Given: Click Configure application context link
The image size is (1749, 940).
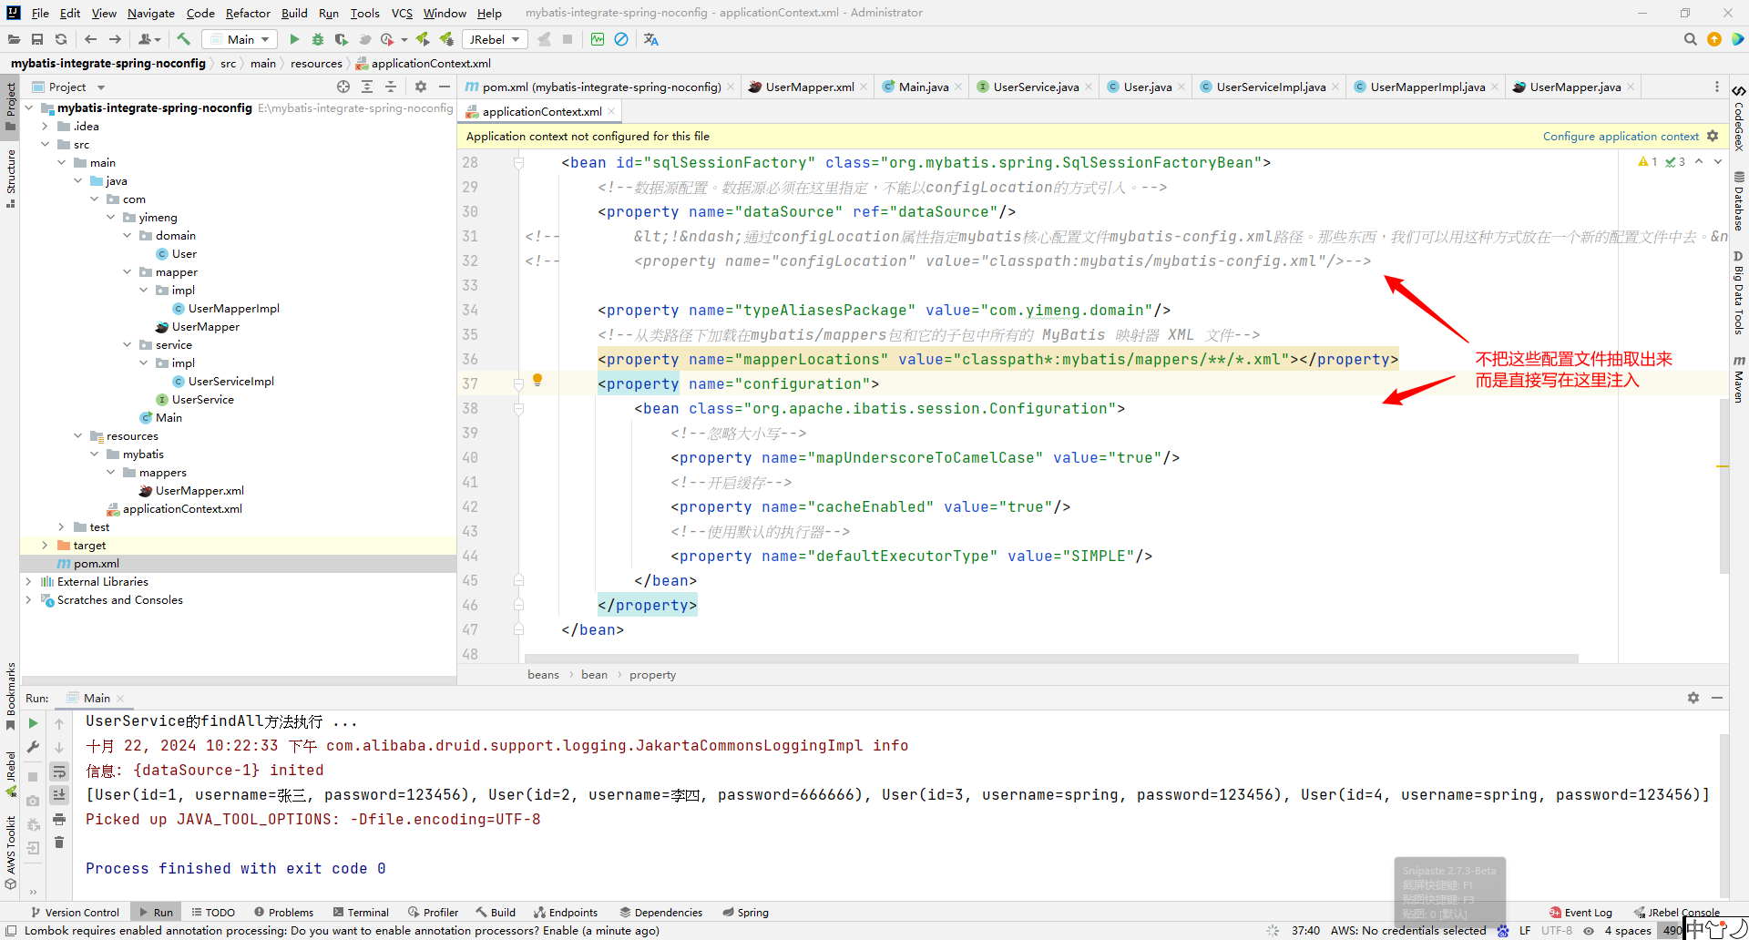Looking at the screenshot, I should 1621,136.
